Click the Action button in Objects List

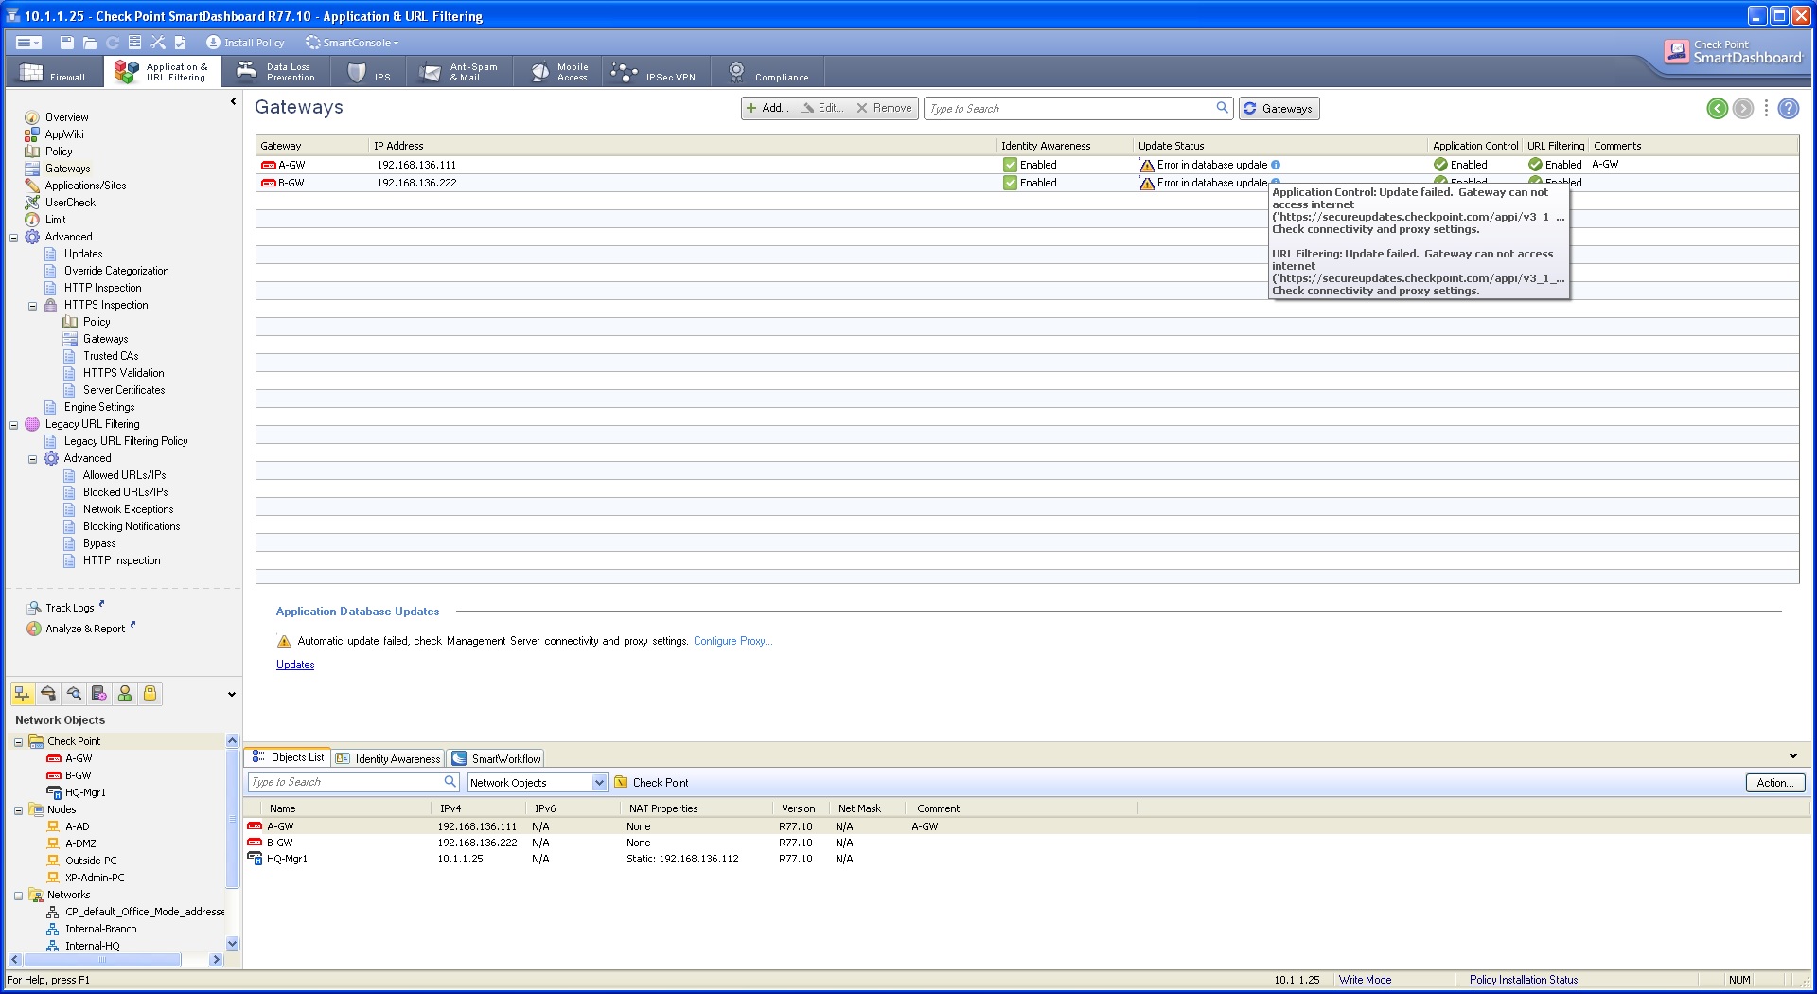pos(1775,783)
